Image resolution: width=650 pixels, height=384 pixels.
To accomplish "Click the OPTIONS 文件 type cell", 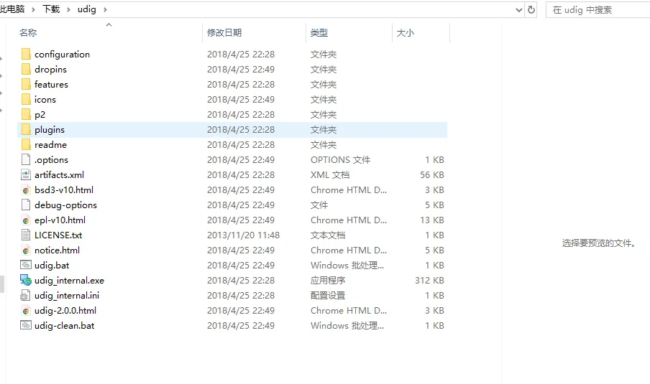I will coord(340,160).
